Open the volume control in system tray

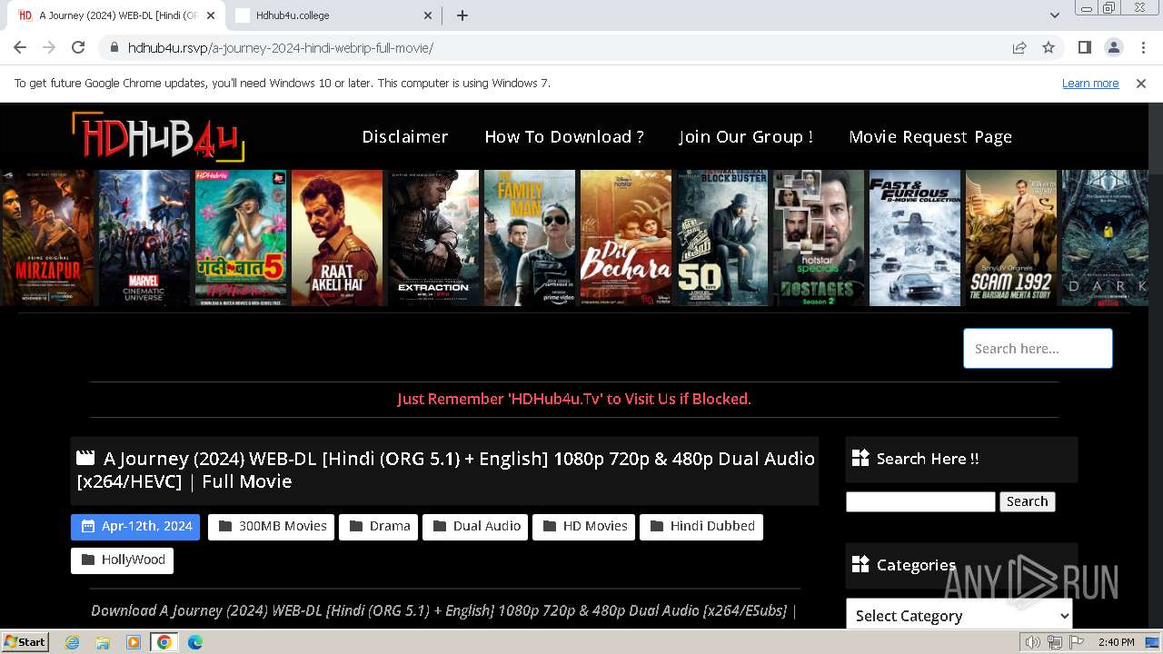(x=1033, y=642)
